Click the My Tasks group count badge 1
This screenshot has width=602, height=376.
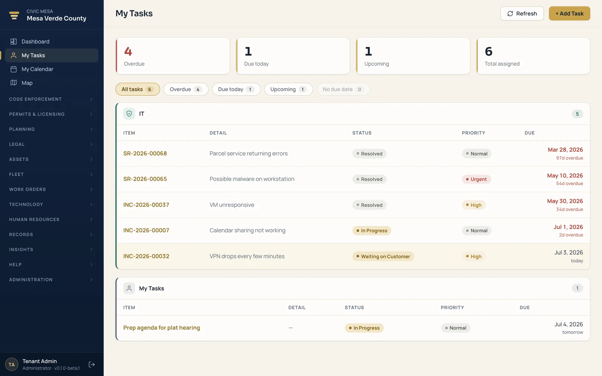click(577, 288)
